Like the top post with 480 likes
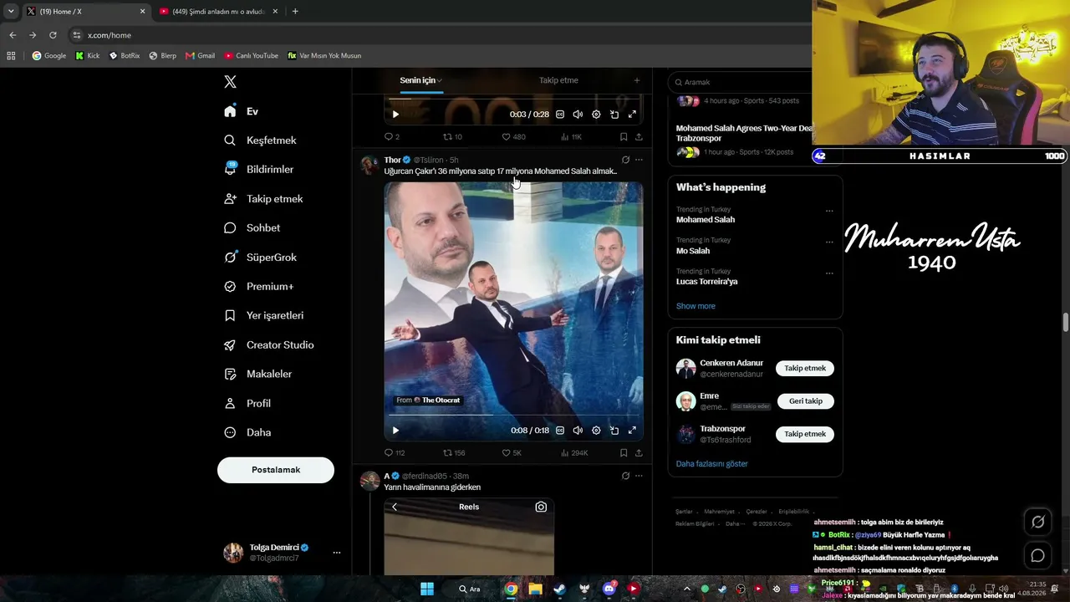The width and height of the screenshot is (1070, 602). 506,137
